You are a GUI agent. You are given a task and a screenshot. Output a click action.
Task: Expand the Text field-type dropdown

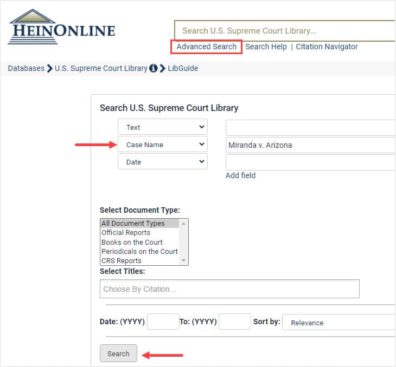click(x=163, y=127)
